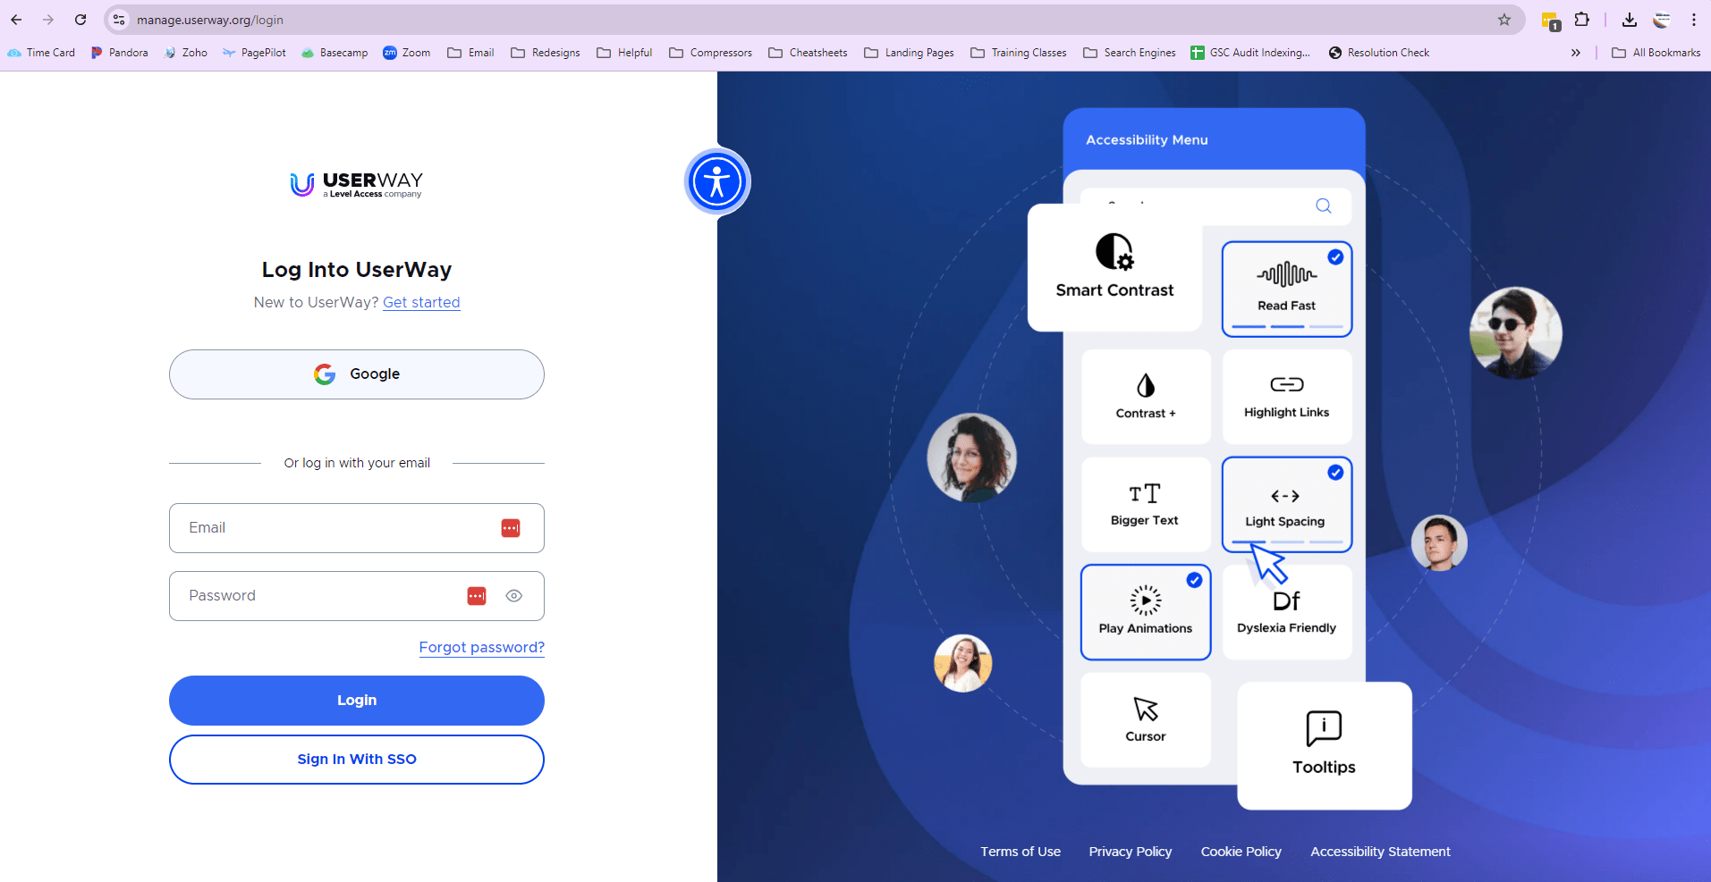1711x882 pixels.
Task: Open the Training Classes bookmark folder
Action: coord(1018,53)
